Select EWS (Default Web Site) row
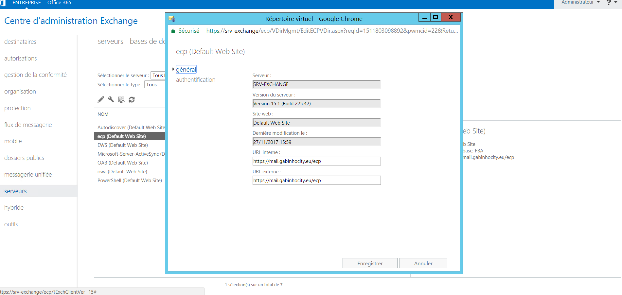The image size is (622, 295). 130,145
